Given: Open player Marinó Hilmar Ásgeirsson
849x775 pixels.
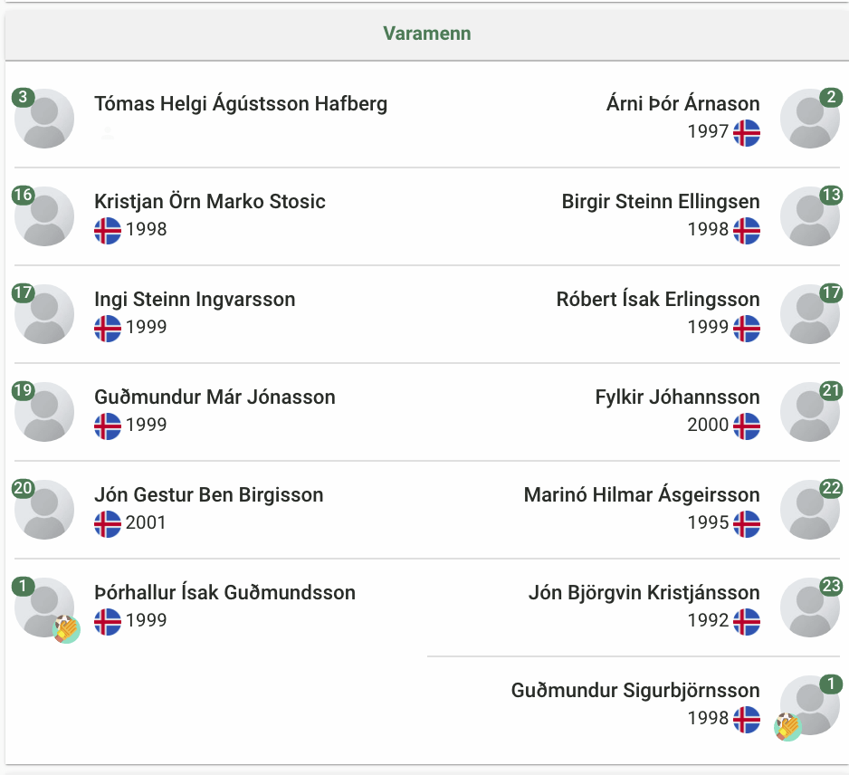Looking at the screenshot, I should (642, 495).
